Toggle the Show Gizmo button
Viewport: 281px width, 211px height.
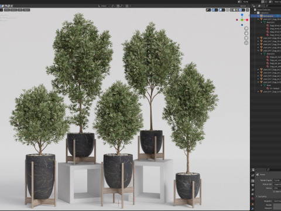click(x=213, y=10)
